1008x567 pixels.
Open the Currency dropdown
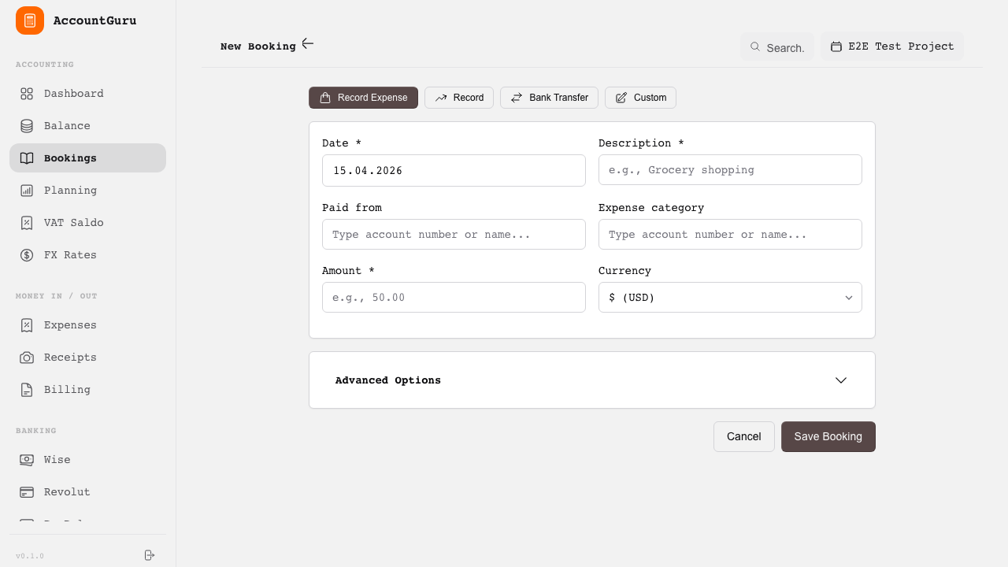point(729,298)
